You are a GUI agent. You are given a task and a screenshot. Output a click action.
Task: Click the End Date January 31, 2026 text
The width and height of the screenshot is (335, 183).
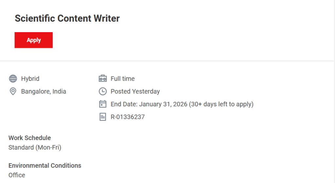(x=149, y=104)
